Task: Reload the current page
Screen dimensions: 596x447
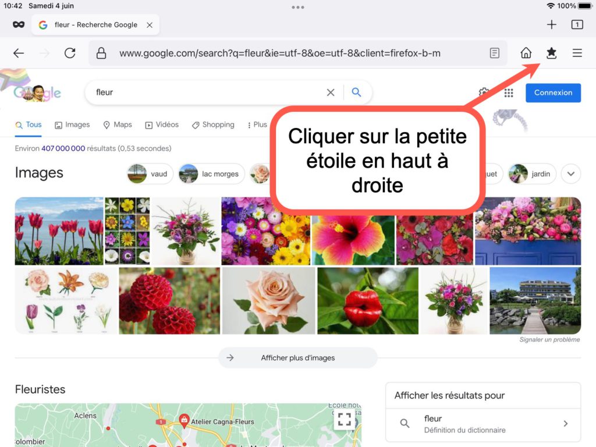Action: pos(70,54)
